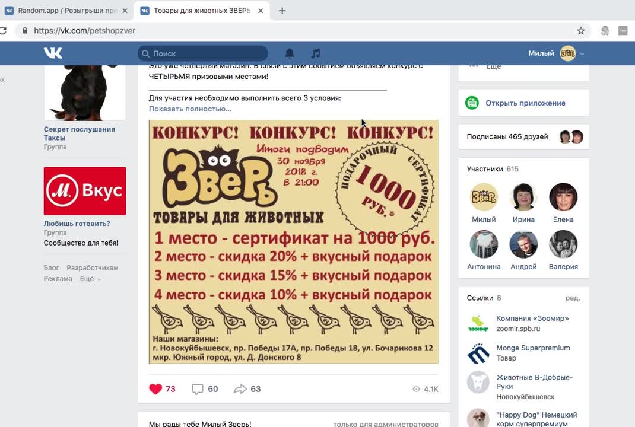
Task: Open Любишь готовить? group link
Action: pos(77,224)
